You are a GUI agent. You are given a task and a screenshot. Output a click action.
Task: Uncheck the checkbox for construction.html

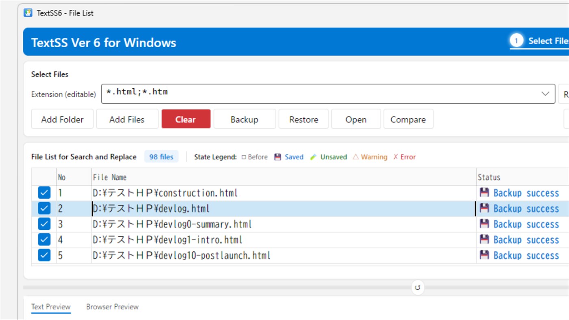(44, 193)
